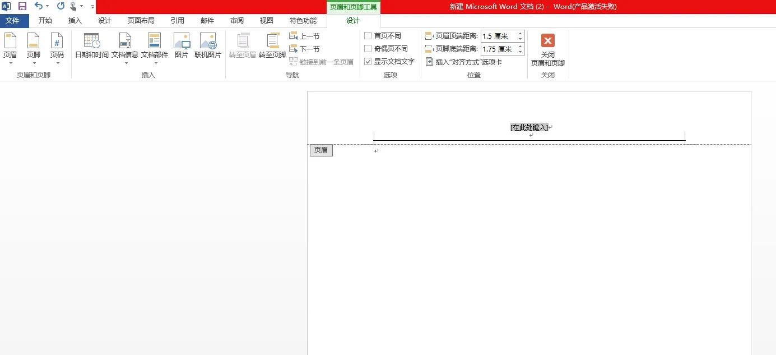This screenshot has width=776, height=355.
Task: Click the 页码 (Page Number) icon
Action: tap(57, 41)
